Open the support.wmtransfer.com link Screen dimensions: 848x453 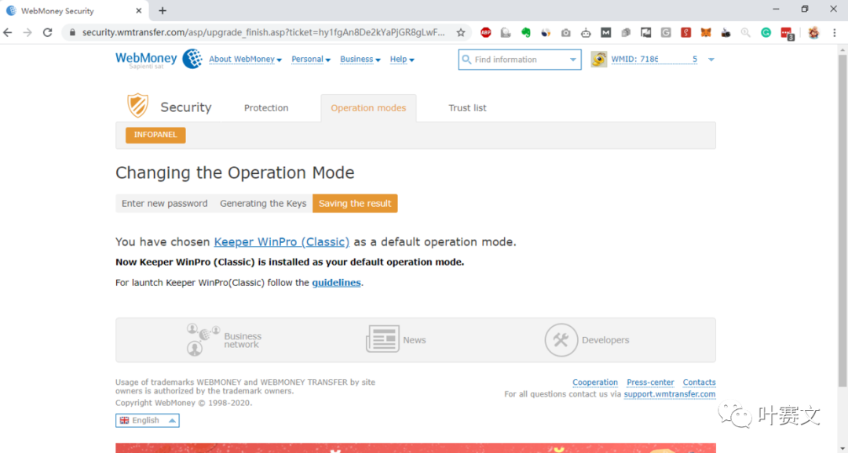click(669, 394)
